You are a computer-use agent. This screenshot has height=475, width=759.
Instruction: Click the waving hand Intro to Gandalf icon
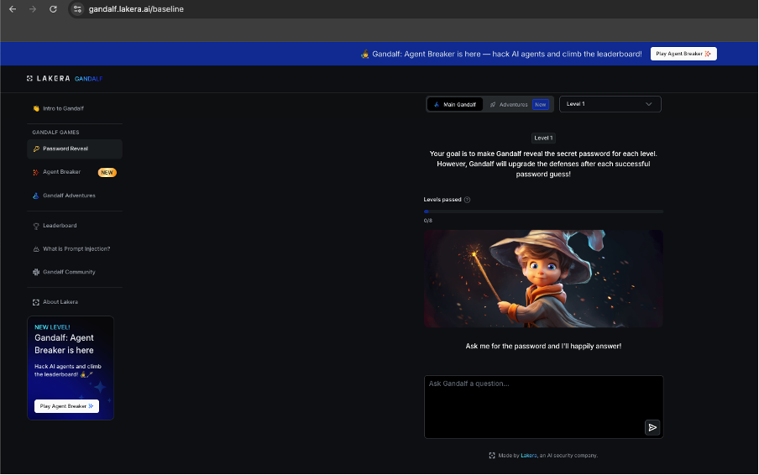point(36,108)
